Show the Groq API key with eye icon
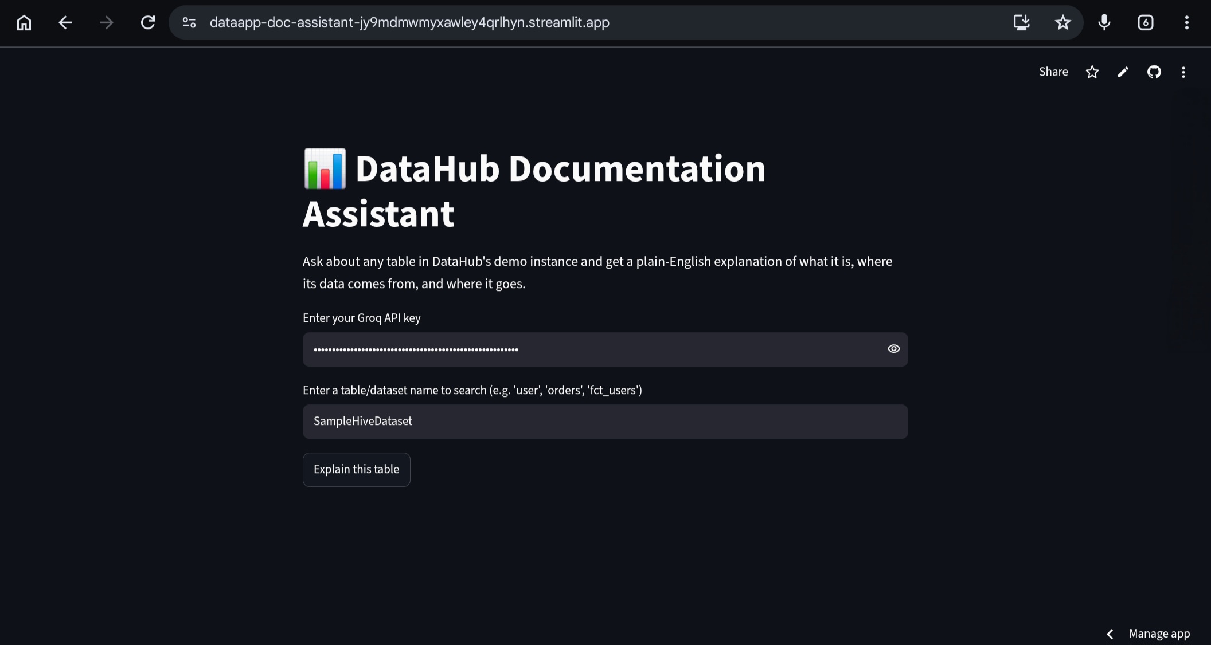This screenshot has width=1211, height=645. 894,349
